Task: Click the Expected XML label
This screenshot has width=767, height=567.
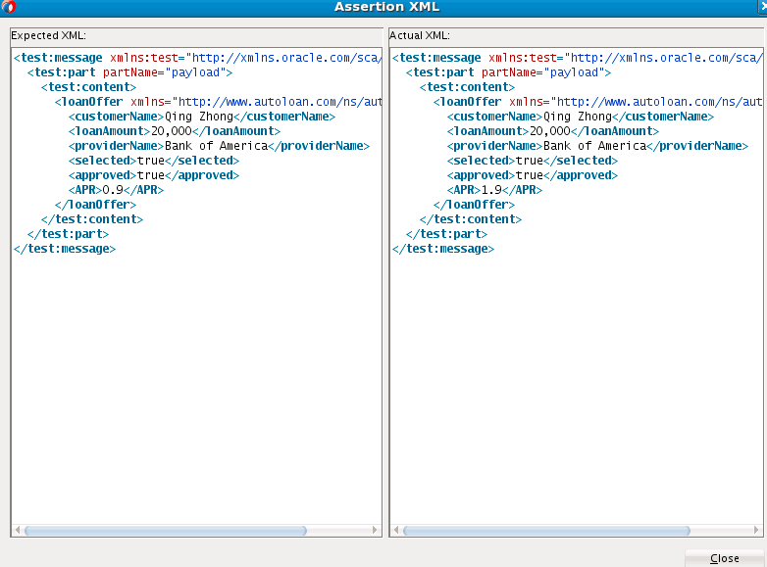Action: (48, 35)
